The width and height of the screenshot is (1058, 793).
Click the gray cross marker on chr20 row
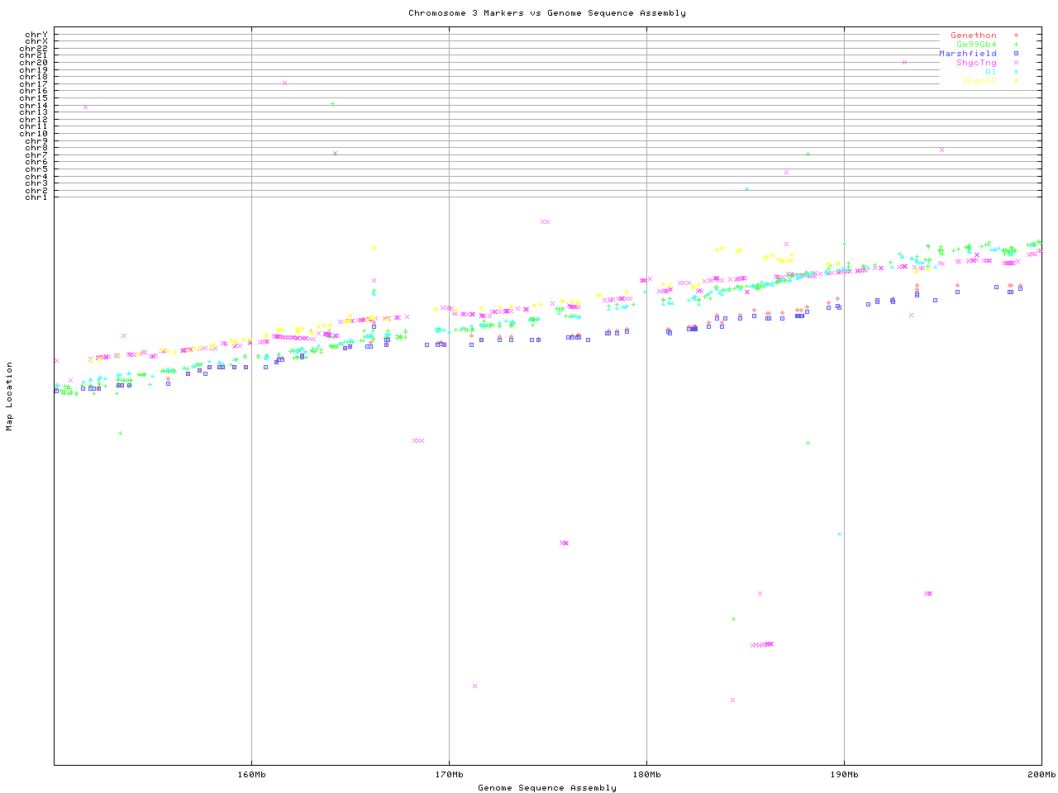click(x=904, y=62)
